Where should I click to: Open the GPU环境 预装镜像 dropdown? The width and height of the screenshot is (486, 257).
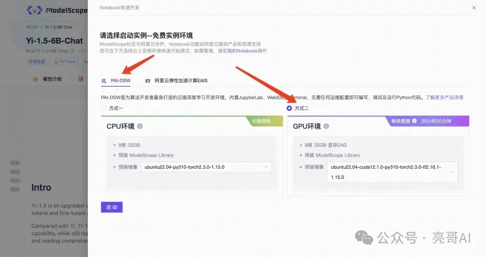click(392, 172)
